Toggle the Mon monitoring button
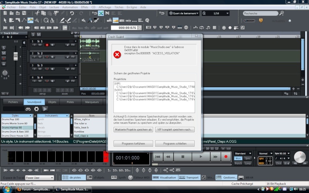Viewport: 309px width, 193px height. [238, 158]
